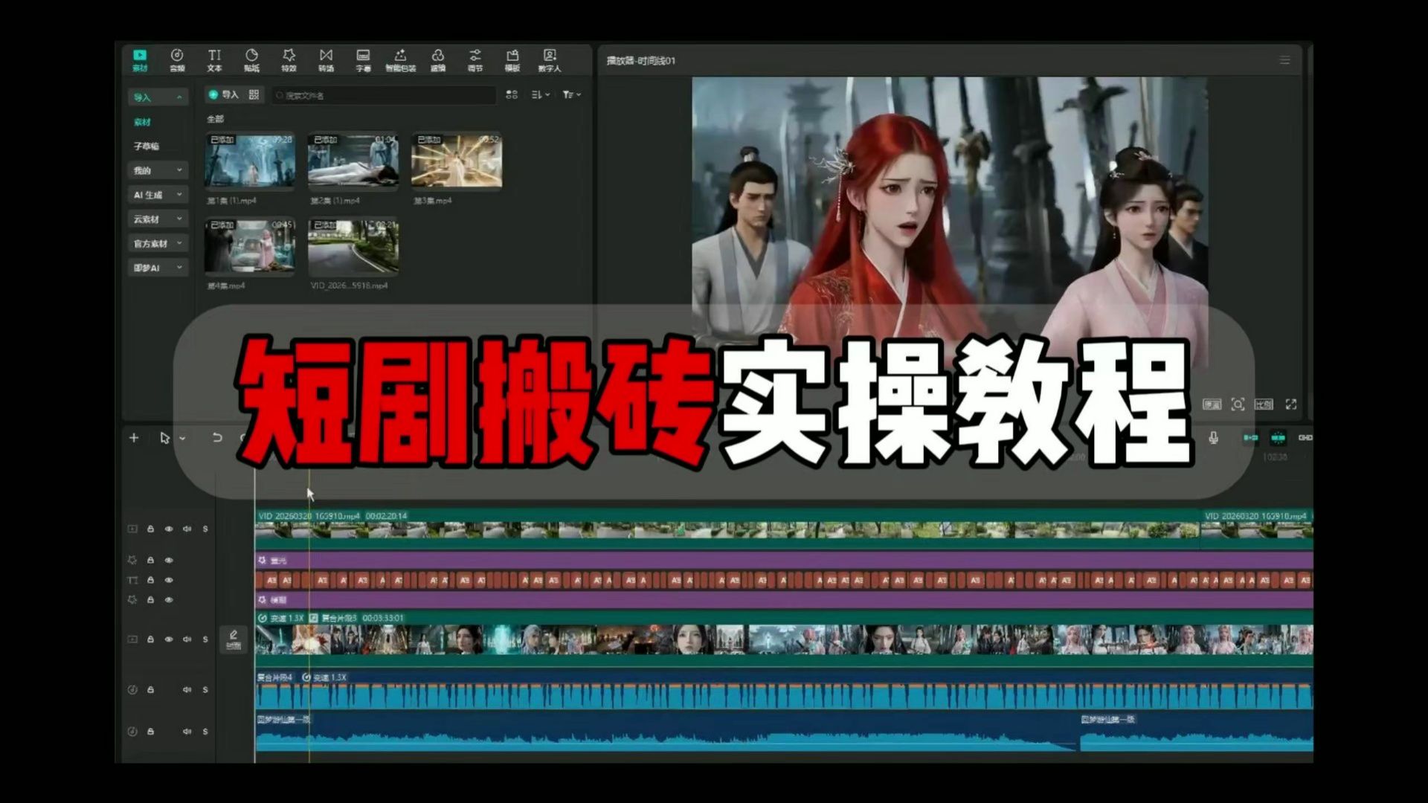The image size is (1428, 803).
Task: Open the 调节 adjustment icon
Action: point(475,60)
